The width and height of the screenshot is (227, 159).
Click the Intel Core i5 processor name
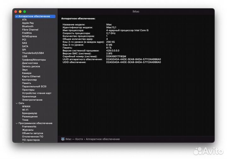tap(127, 30)
